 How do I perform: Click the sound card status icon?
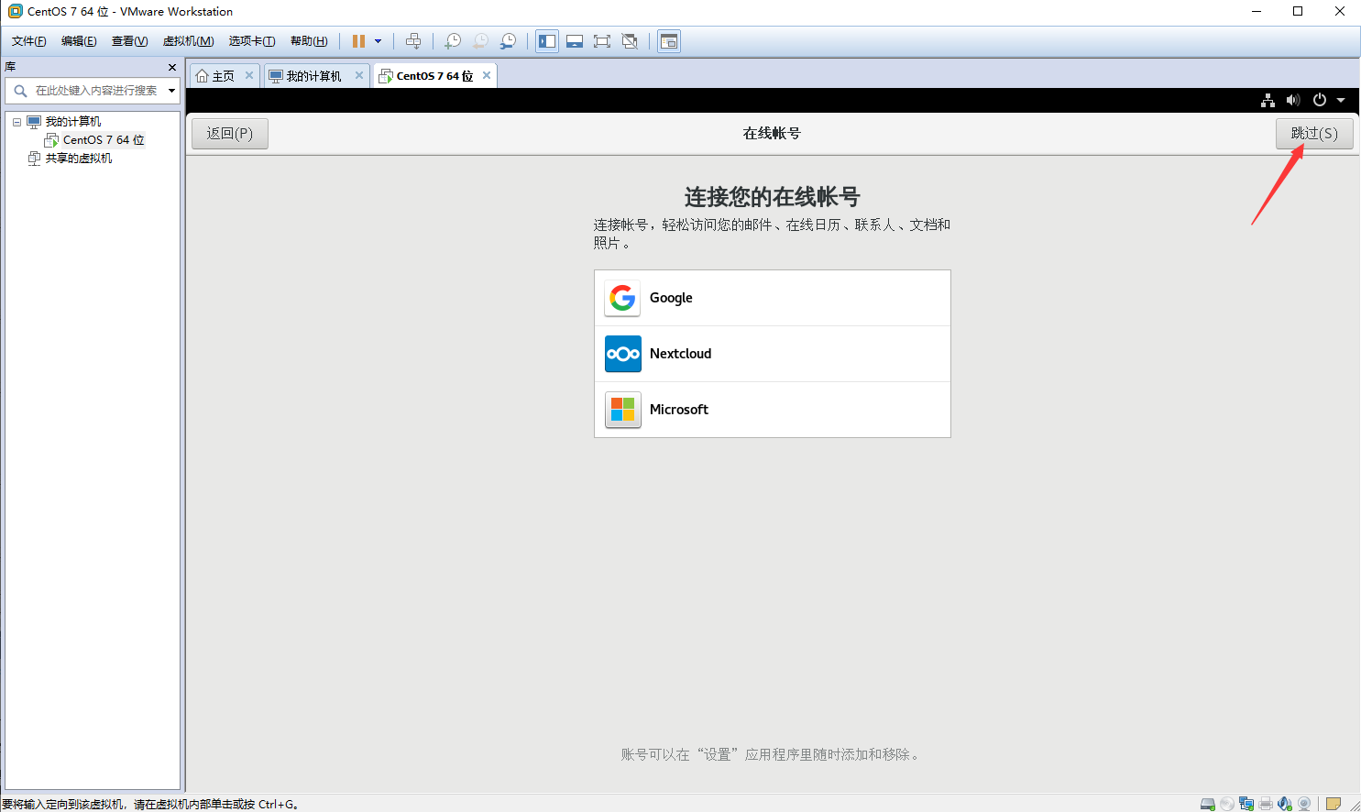(x=1285, y=804)
